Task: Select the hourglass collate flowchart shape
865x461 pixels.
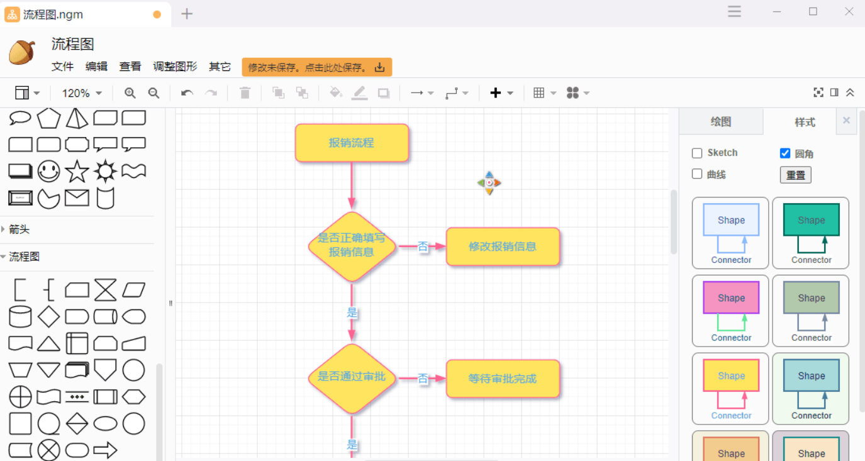Action: click(105, 290)
